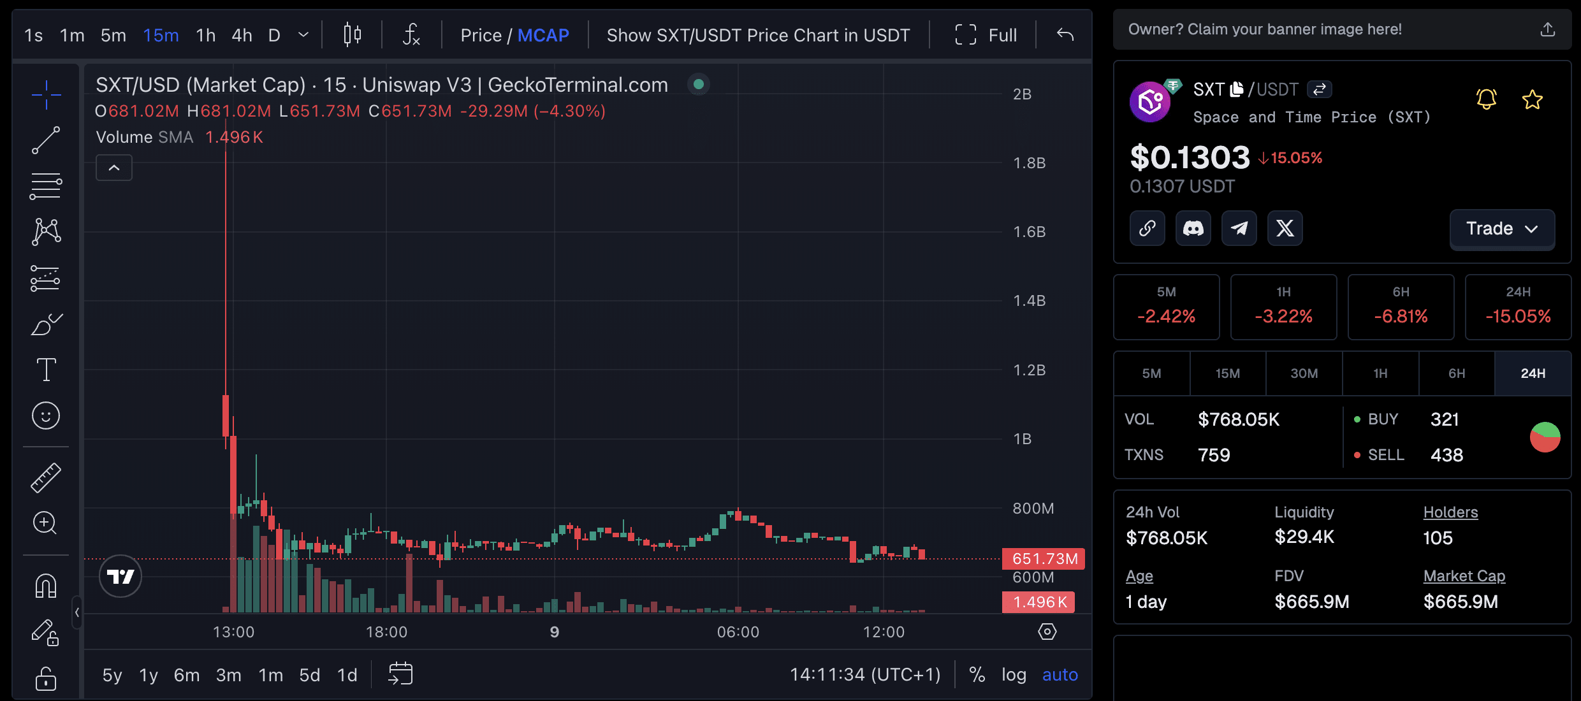Open the indicators fx menu

(411, 35)
